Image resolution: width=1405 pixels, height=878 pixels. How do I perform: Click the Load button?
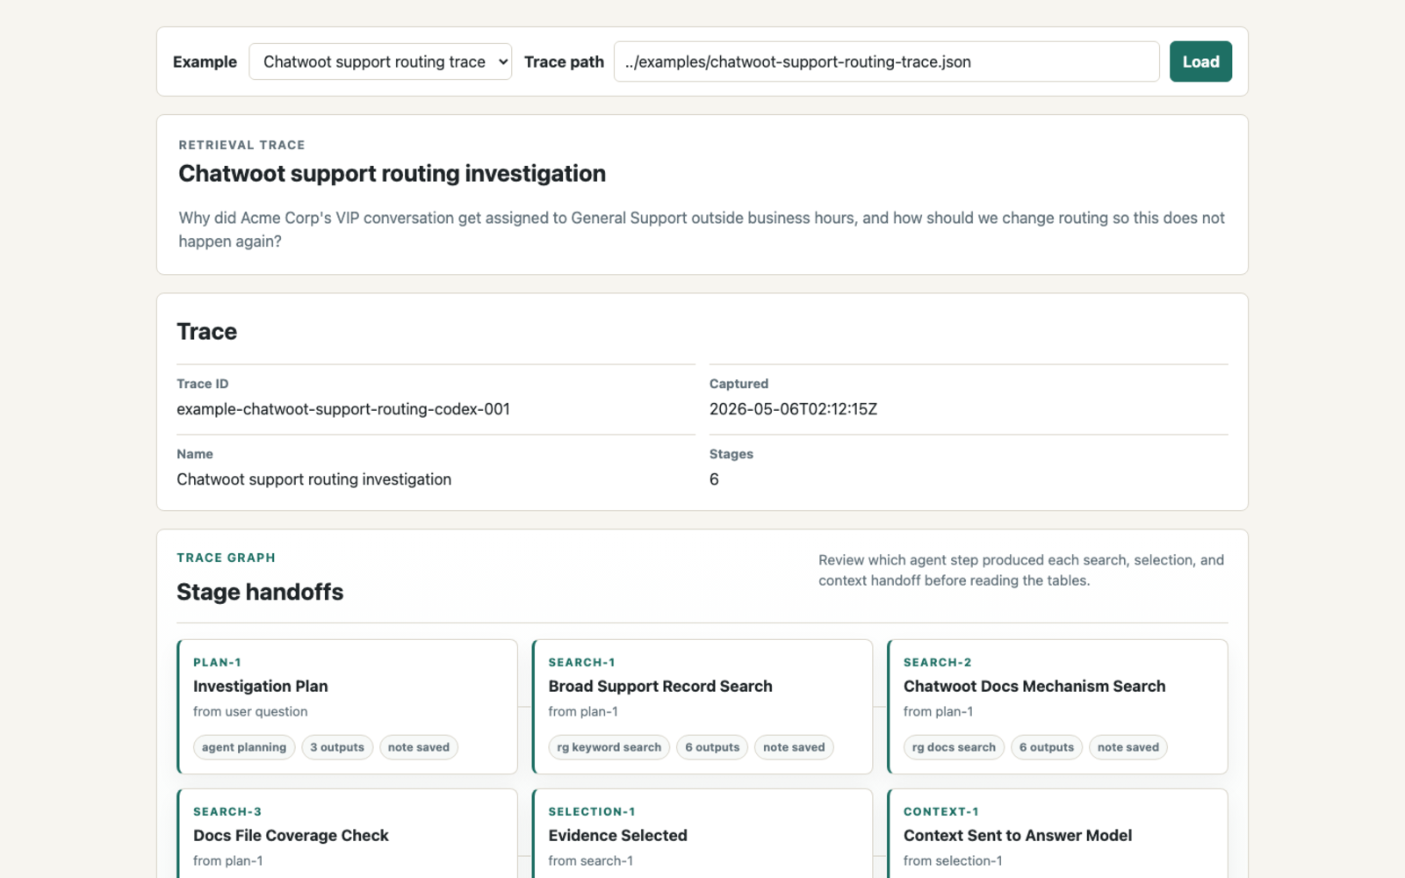(1200, 61)
